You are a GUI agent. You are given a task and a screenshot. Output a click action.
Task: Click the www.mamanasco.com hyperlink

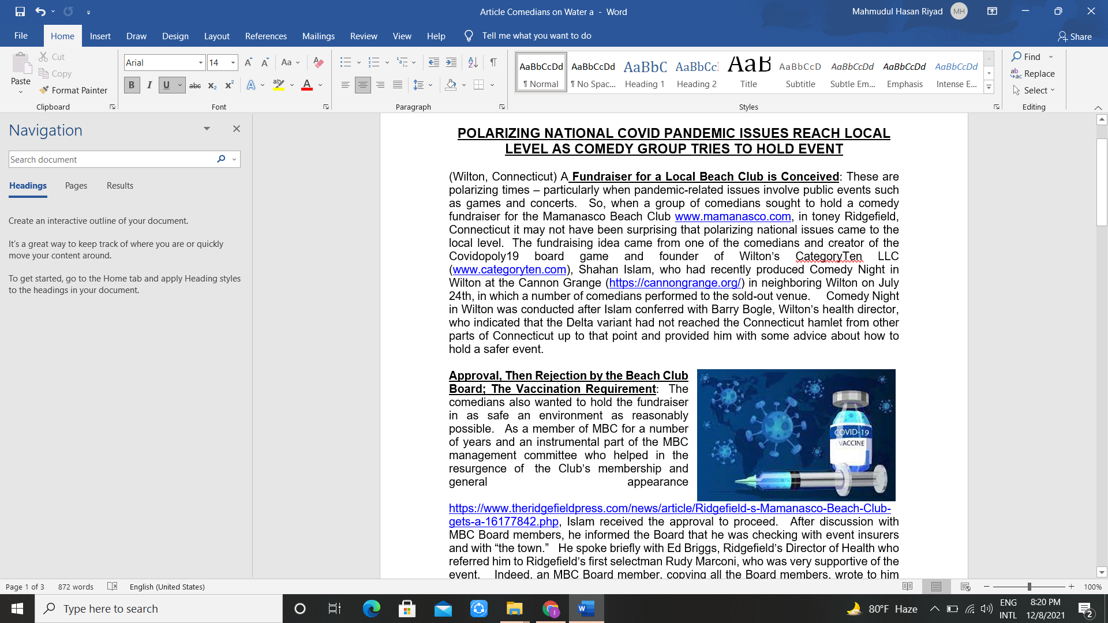click(733, 216)
